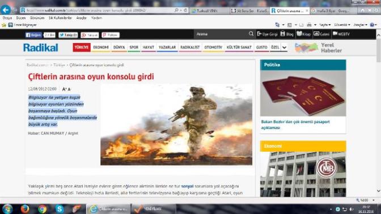
Task: Show hidden tray icons arrow
Action: click(331, 209)
